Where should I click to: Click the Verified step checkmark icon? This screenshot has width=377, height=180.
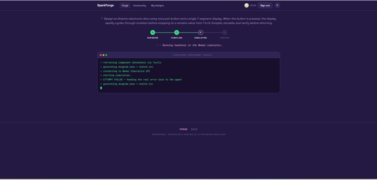tap(225, 32)
